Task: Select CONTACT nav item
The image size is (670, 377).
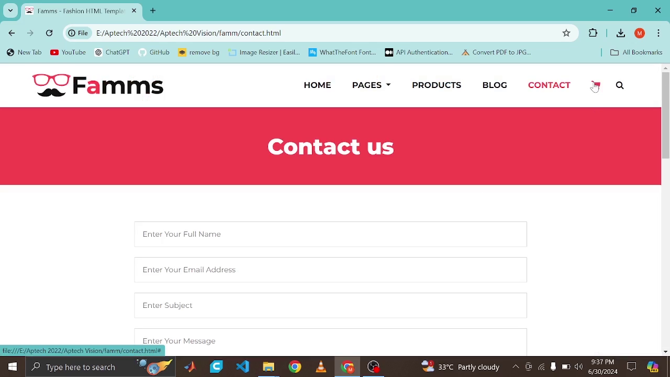Action: pos(549,85)
